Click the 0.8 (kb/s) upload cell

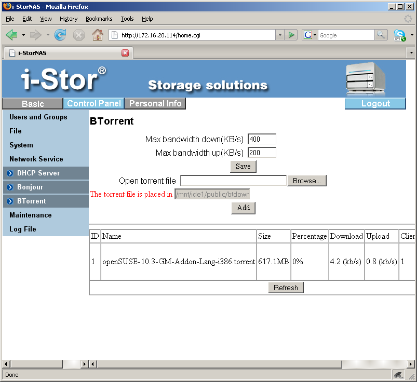tap(381, 262)
